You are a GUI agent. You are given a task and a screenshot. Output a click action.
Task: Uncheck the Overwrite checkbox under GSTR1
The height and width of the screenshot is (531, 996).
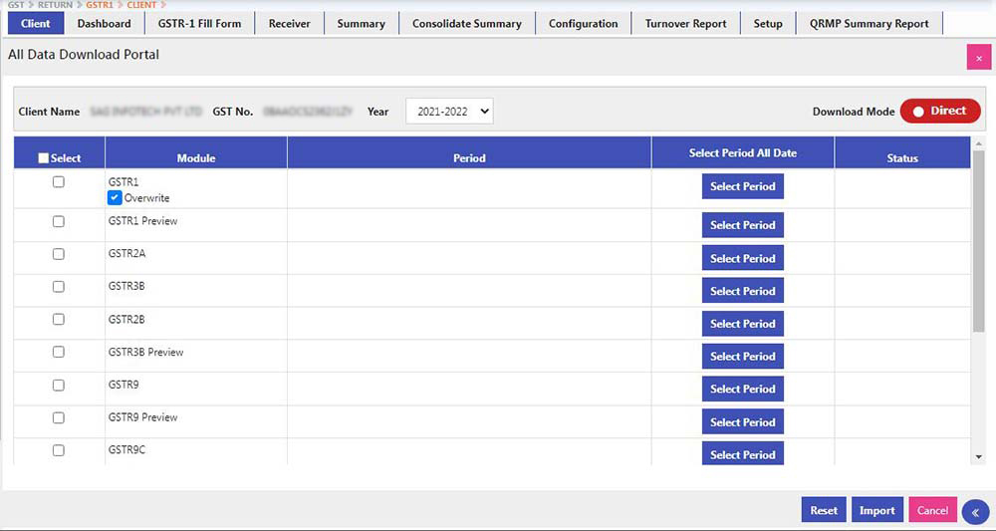click(116, 198)
